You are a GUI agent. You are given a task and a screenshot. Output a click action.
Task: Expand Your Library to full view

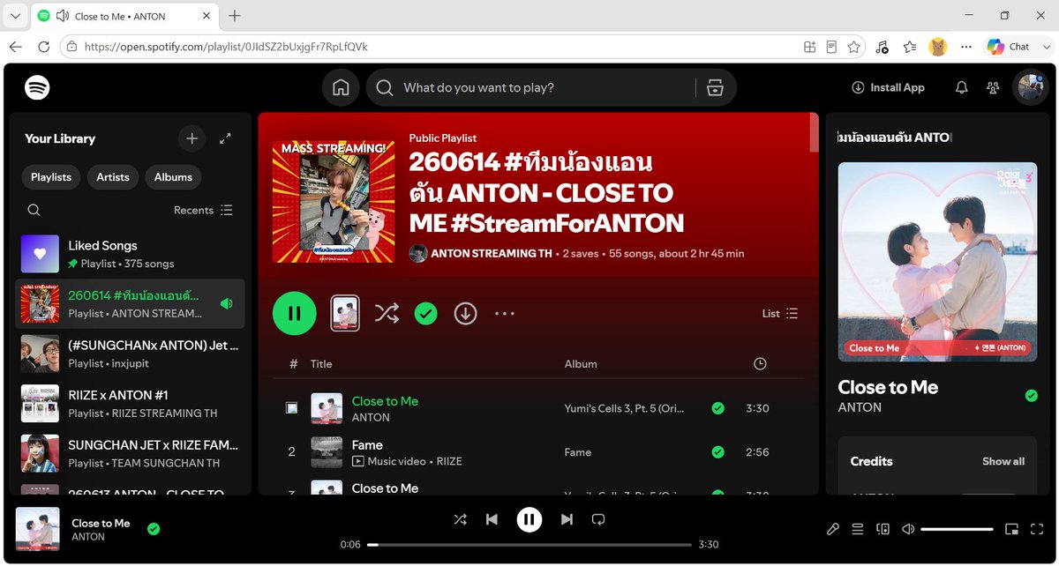coord(225,138)
